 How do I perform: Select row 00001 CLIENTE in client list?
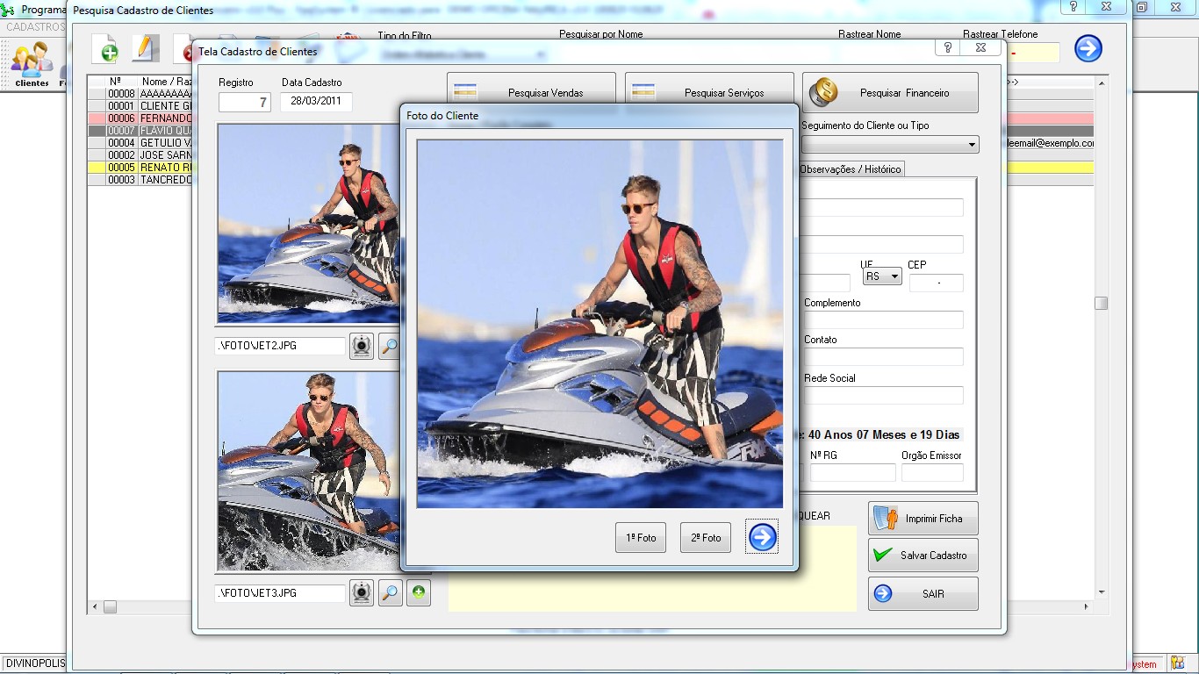[x=140, y=106]
